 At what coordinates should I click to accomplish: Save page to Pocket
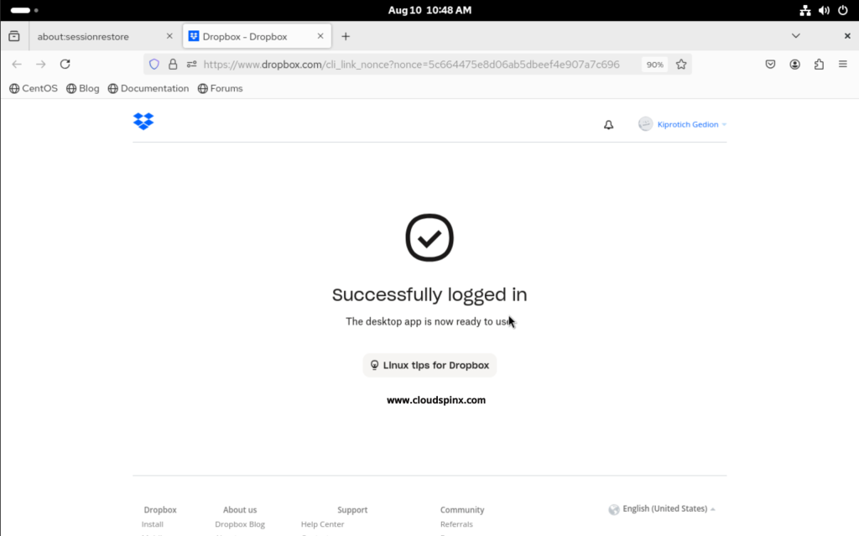pyautogui.click(x=770, y=64)
